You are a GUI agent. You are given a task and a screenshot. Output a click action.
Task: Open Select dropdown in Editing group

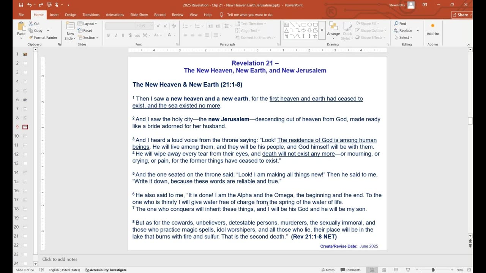[403, 38]
